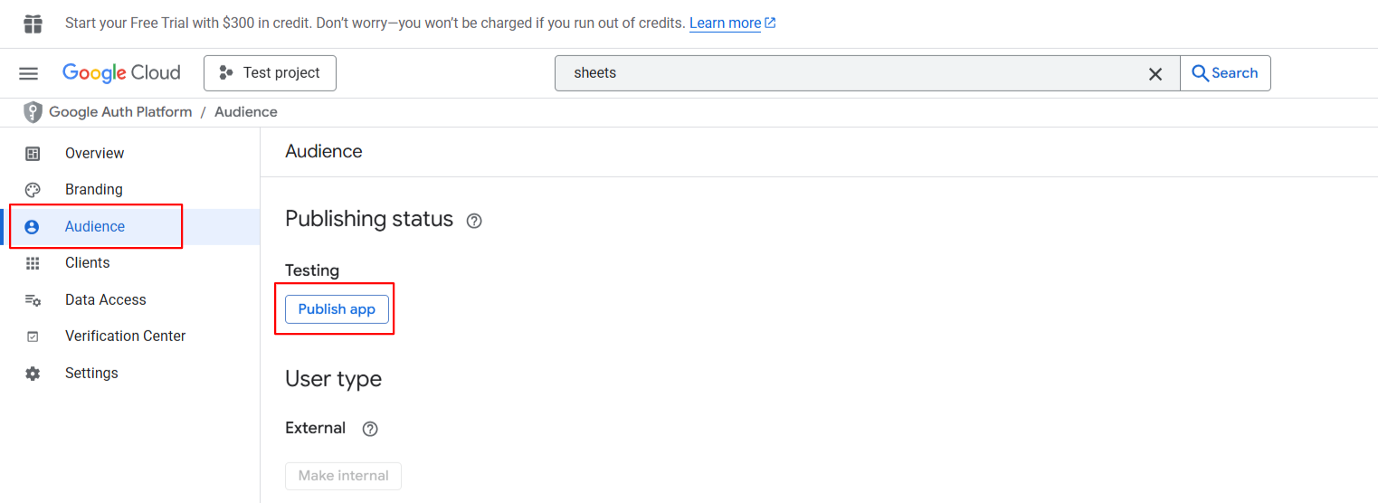Click the Publish app button

[x=337, y=309]
